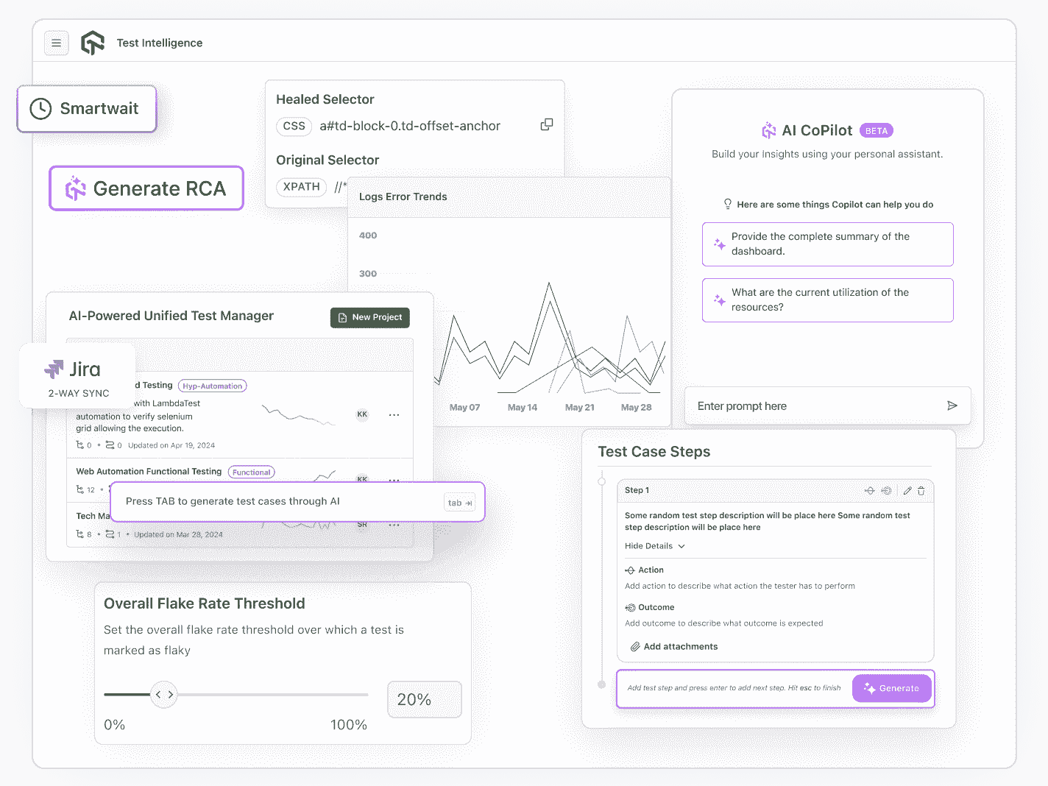Screen dimensions: 1048x786
Task: Click the send arrow in the prompt field
Action: click(952, 406)
